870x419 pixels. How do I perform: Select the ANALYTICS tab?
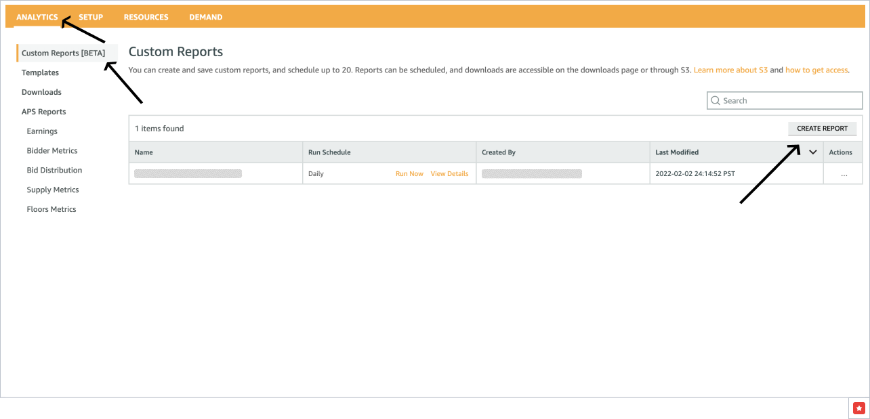37,16
